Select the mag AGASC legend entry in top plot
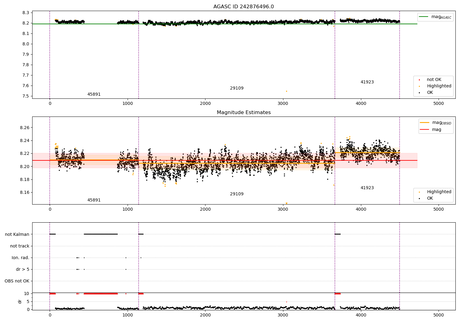This screenshot has height=322, width=460. 435,17
